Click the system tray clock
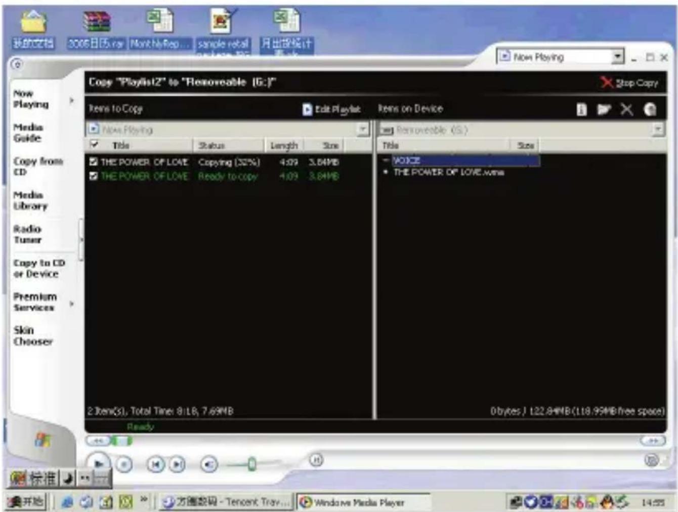Viewport: 678px width, 512px height. [653, 502]
